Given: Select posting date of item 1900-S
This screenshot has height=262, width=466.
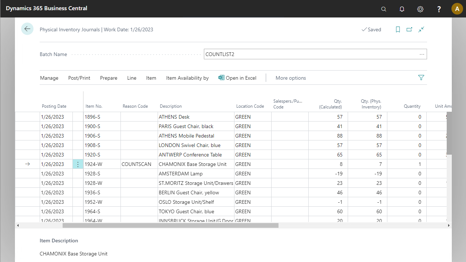Looking at the screenshot, I should point(56,126).
